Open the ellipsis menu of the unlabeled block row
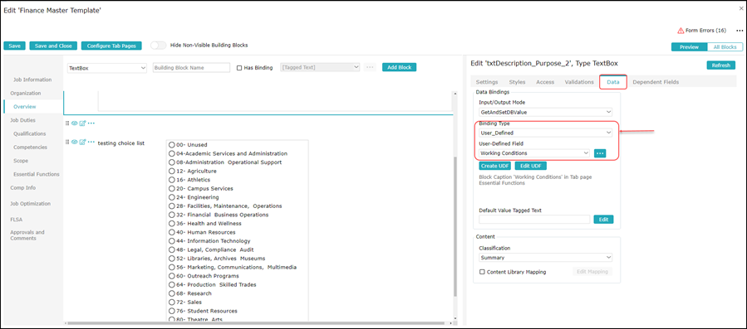747x329 pixels. tap(91, 123)
